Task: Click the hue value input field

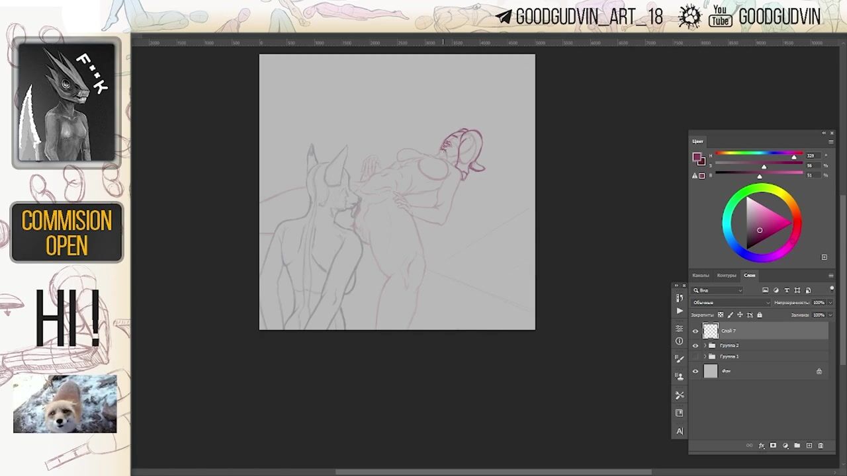Action: tap(811, 155)
